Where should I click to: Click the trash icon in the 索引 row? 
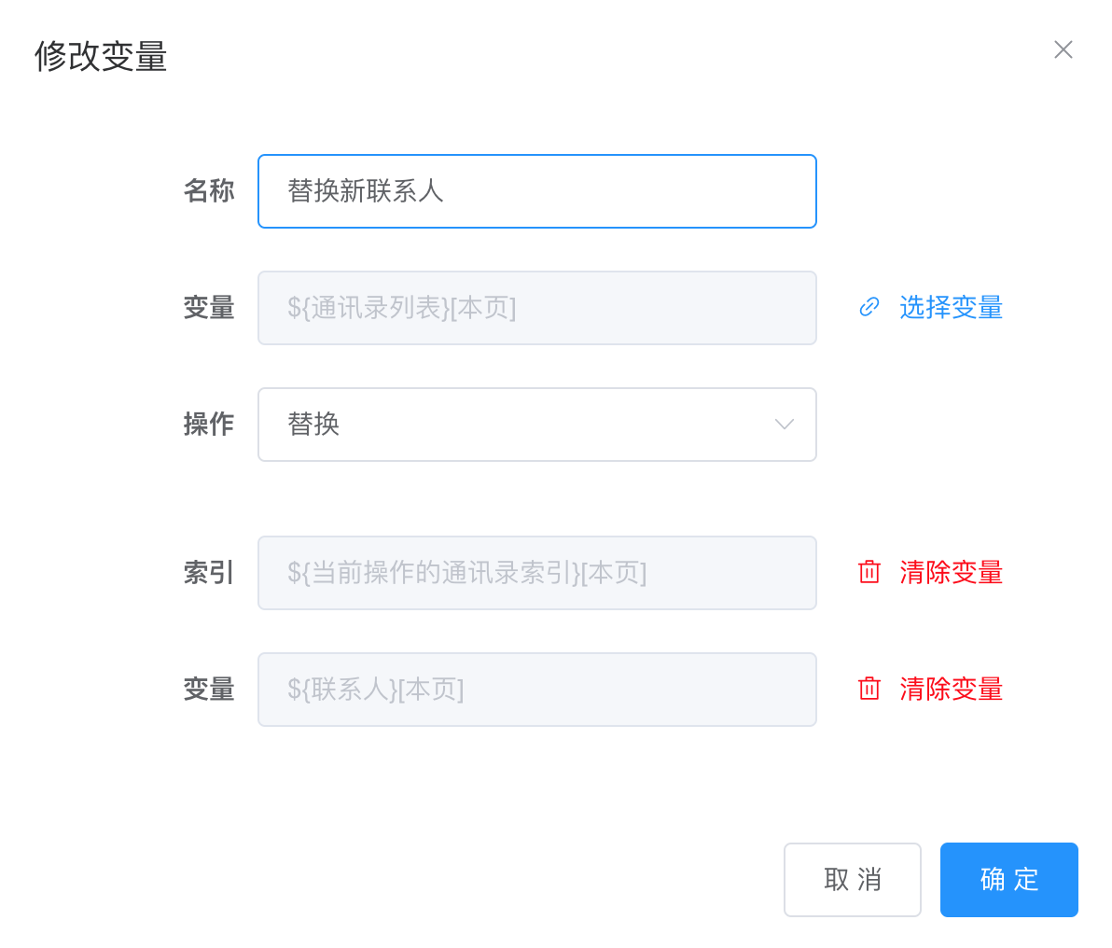(869, 572)
